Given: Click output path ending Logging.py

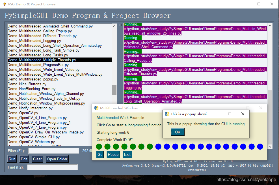Looking at the screenshot, I should [195, 85].
